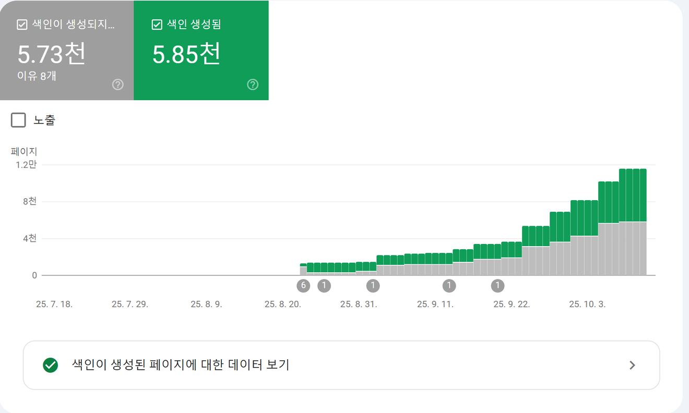The height and width of the screenshot is (413, 689).
Task: Open the annotation marker labeled 6
Action: (303, 286)
